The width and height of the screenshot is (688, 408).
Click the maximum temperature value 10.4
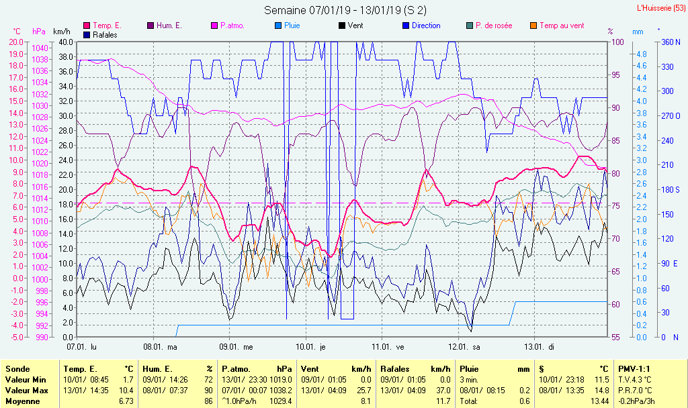[126, 390]
